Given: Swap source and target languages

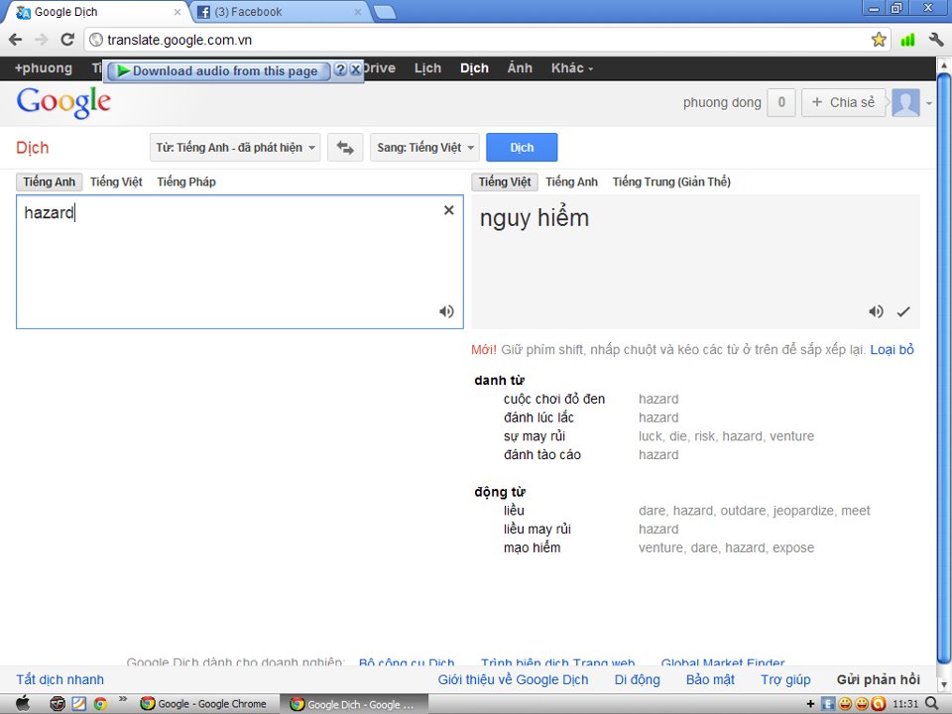Looking at the screenshot, I should point(345,148).
